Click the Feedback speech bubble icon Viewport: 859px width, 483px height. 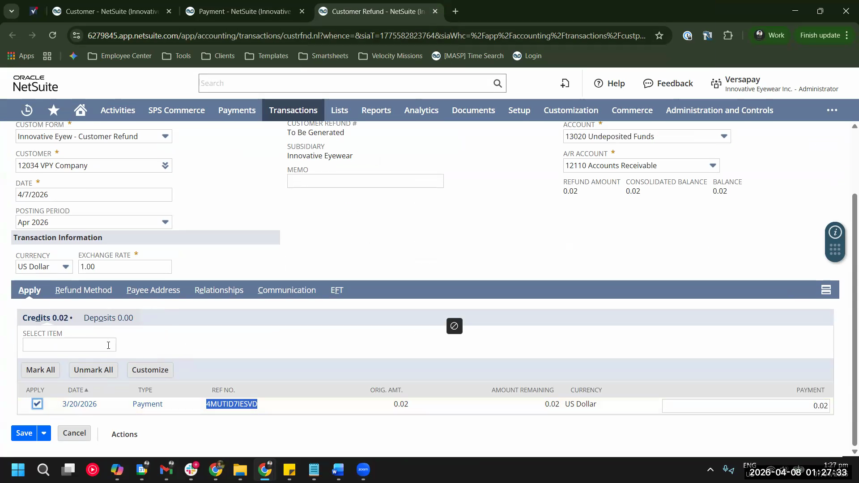click(x=648, y=83)
